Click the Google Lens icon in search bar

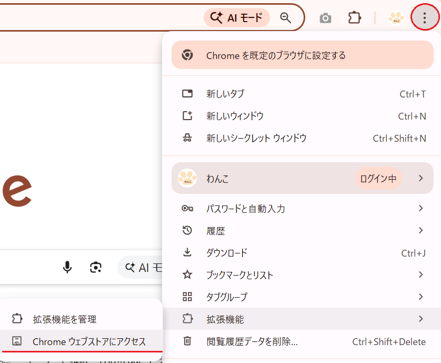[96, 268]
